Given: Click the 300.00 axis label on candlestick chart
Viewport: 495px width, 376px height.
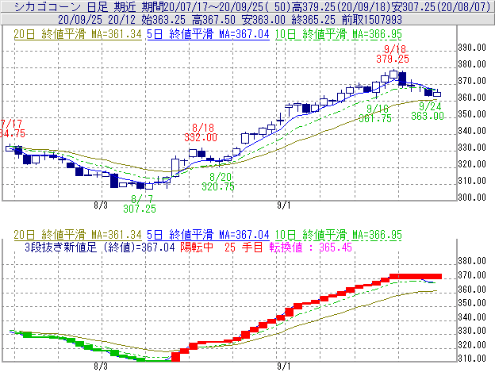Looking at the screenshot, I should click(472, 198).
